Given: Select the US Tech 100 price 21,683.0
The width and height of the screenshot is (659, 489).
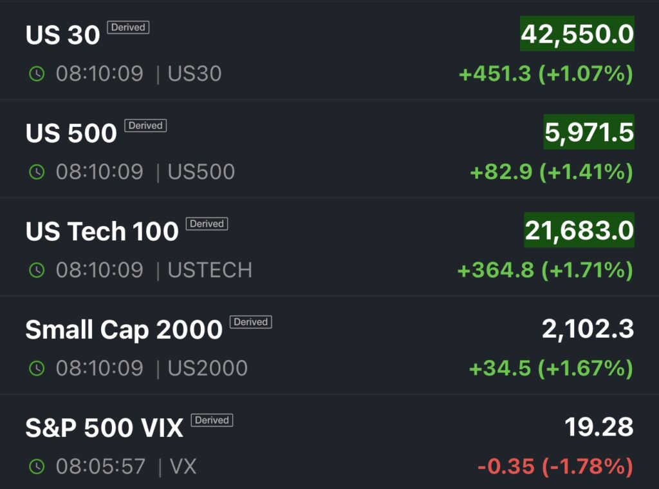Looking at the screenshot, I should [579, 231].
